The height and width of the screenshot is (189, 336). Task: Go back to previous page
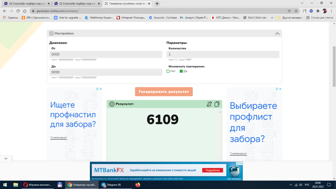pos(4,11)
